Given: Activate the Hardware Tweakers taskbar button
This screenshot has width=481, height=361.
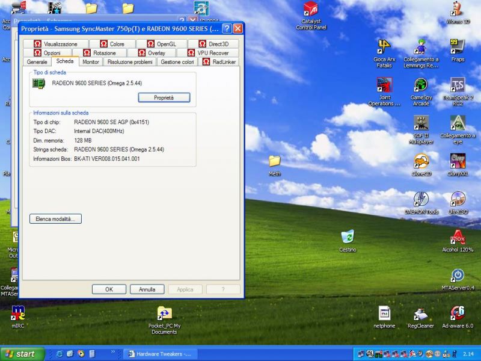Looking at the screenshot, I should [x=160, y=354].
